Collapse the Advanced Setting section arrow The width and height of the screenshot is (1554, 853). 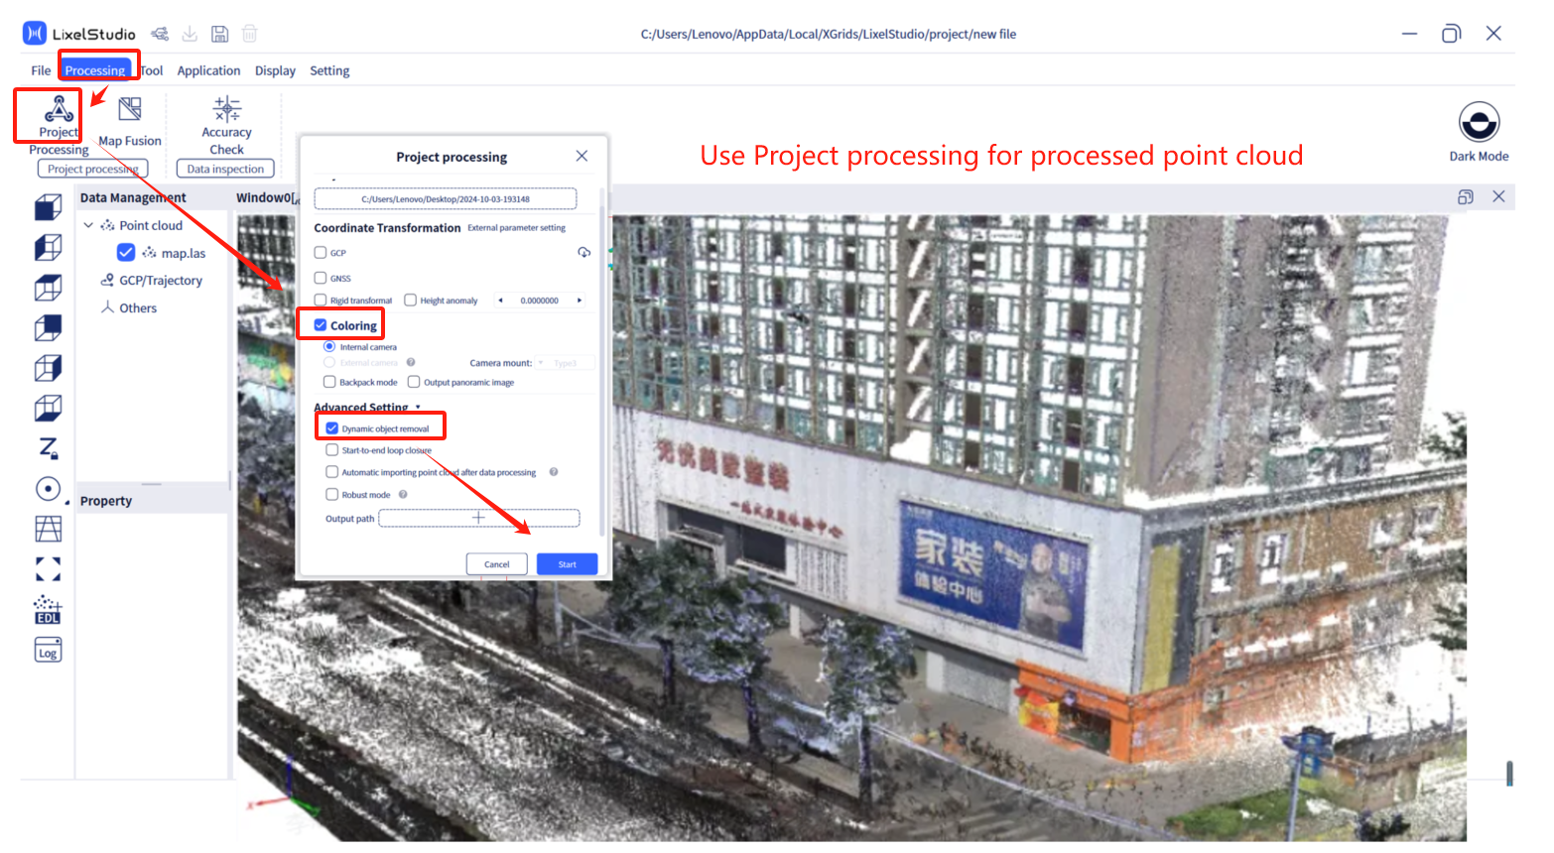(x=418, y=408)
